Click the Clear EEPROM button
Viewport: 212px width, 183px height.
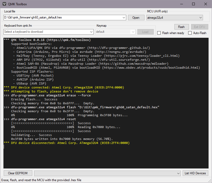(18, 173)
